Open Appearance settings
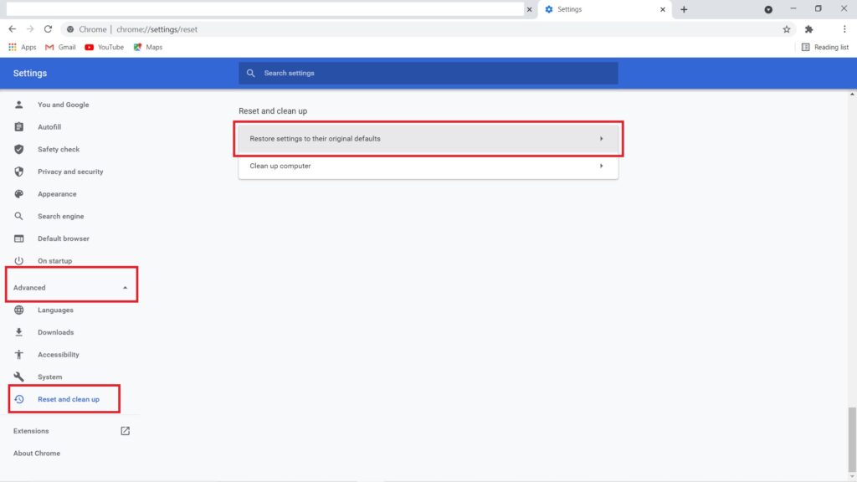Image resolution: width=857 pixels, height=482 pixels. click(x=57, y=194)
